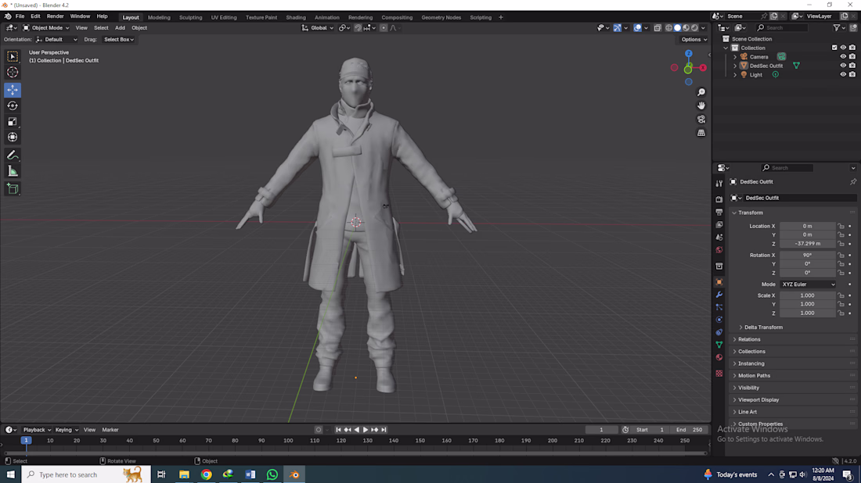861x483 pixels.
Task: Open the Object Mode dropdown
Action: [x=46, y=28]
